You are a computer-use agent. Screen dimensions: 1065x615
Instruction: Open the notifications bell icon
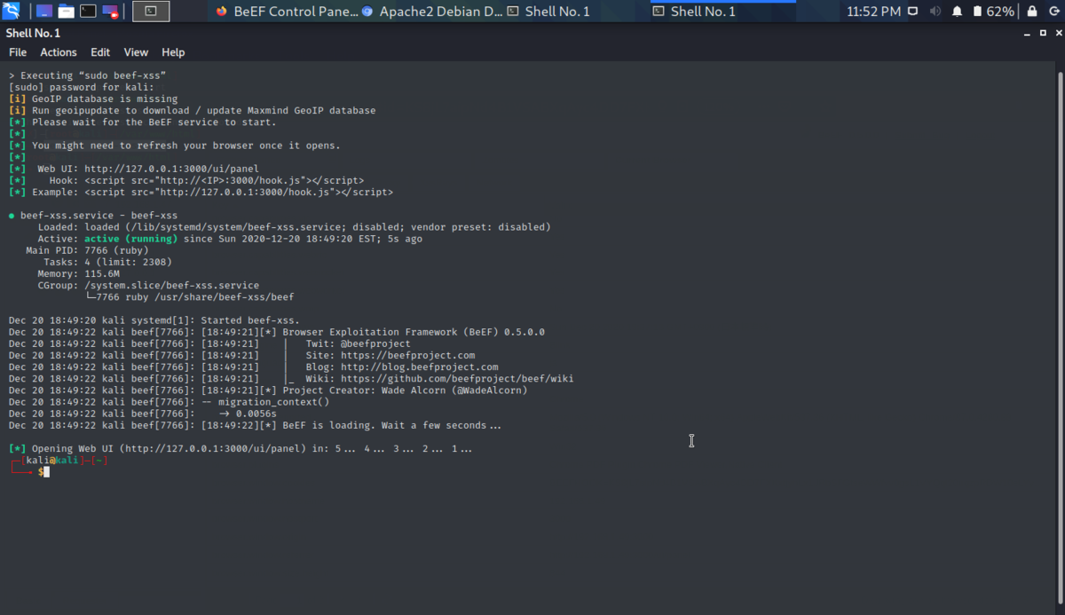(x=958, y=12)
